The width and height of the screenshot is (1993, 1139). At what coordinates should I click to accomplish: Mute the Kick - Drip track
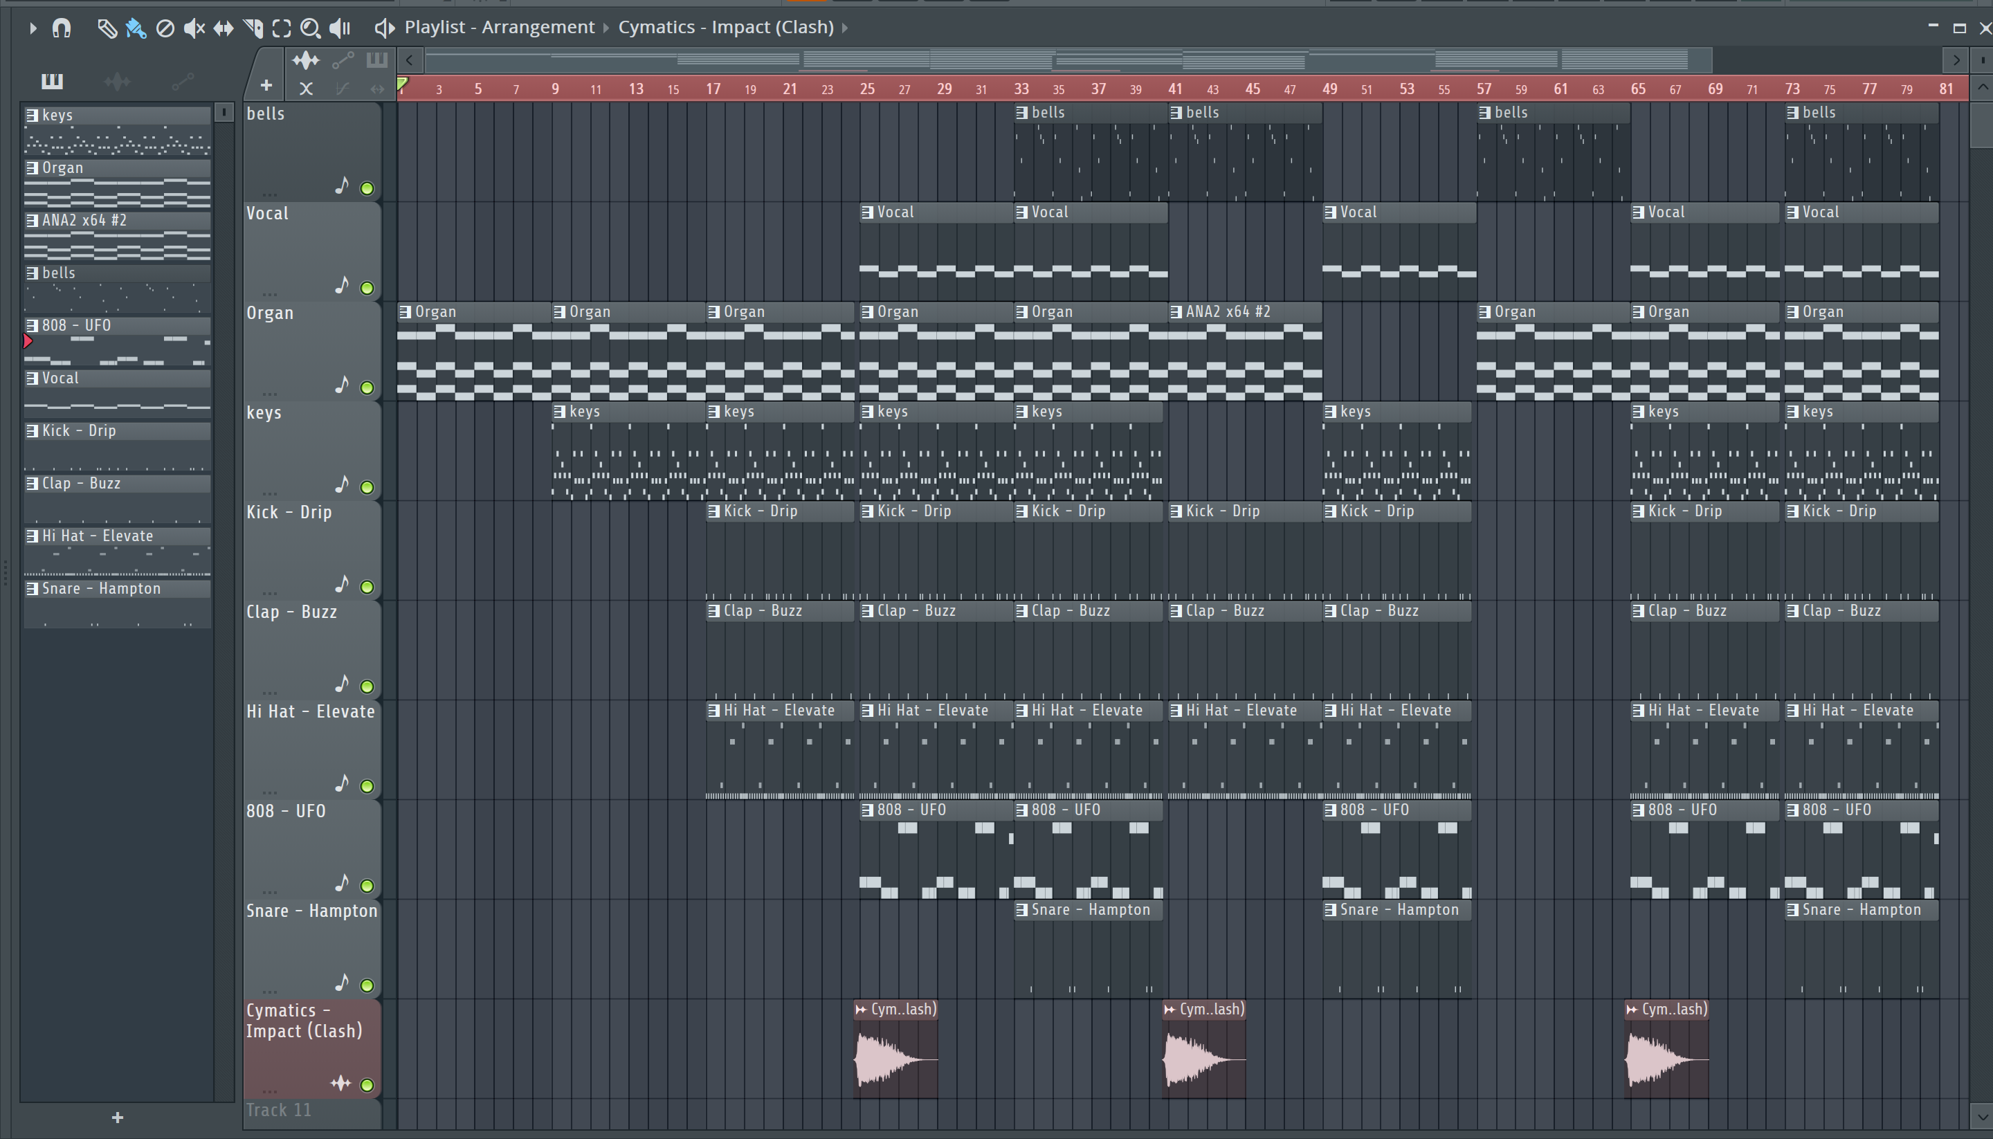pyautogui.click(x=367, y=587)
